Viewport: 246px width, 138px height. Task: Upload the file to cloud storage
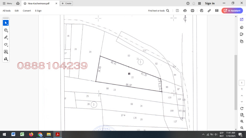pos(185,11)
